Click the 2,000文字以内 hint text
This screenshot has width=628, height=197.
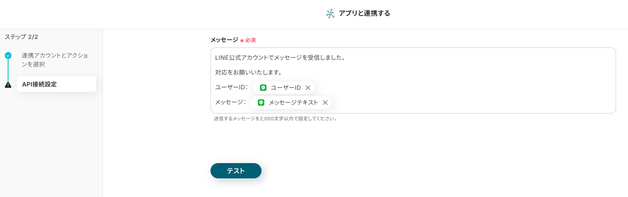tap(275, 119)
